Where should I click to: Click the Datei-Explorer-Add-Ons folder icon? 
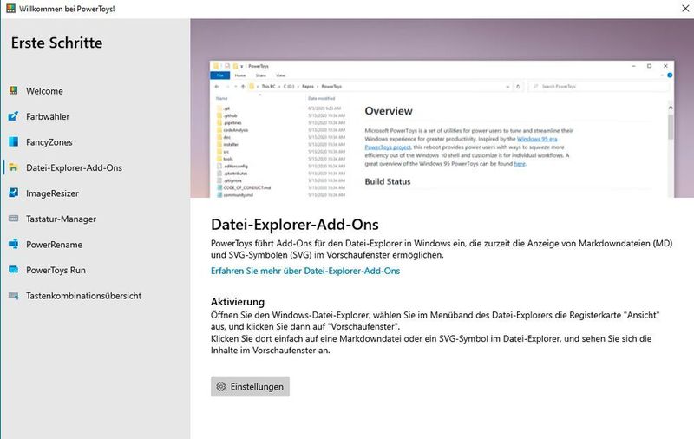point(14,167)
